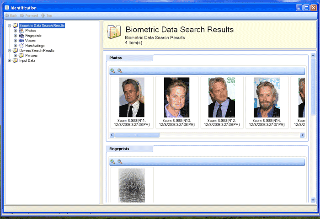
Task: Click the '4 Item(s)' count text
Action: point(133,43)
